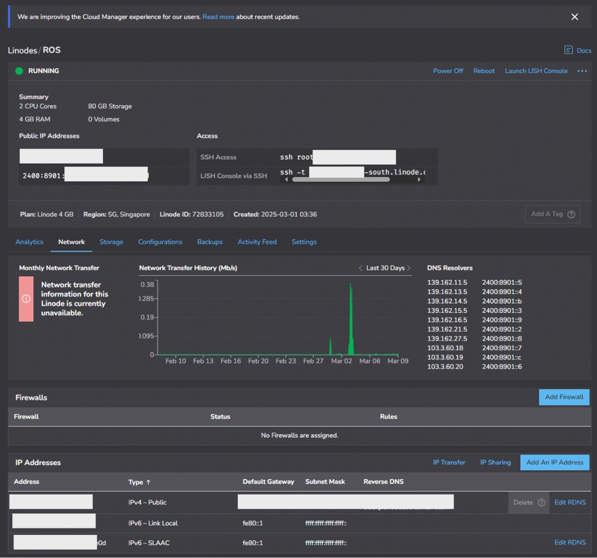The height and width of the screenshot is (558, 597).
Task: Click the IPv6 – Link Local type cell
Action: [x=152, y=523]
